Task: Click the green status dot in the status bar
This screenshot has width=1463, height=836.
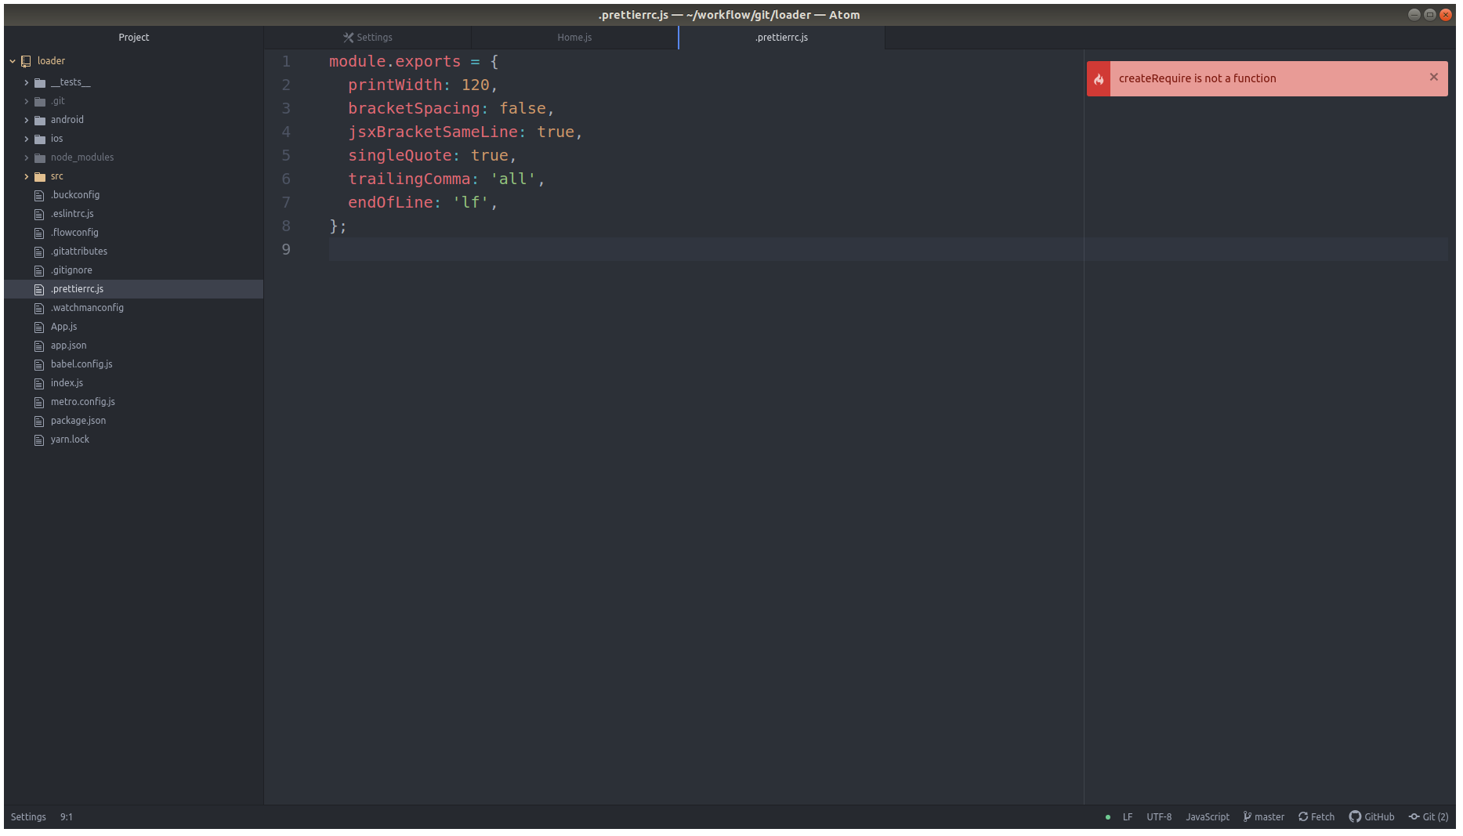Action: [1107, 816]
